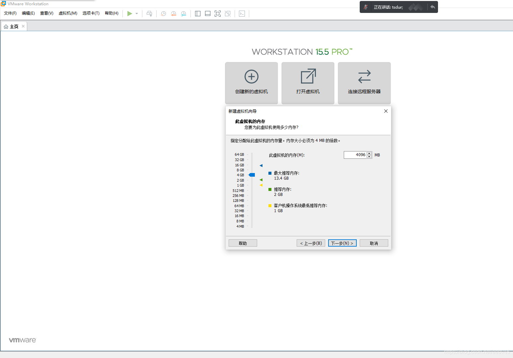Click the 上一步(B) back button
The image size is (513, 358).
coord(311,243)
